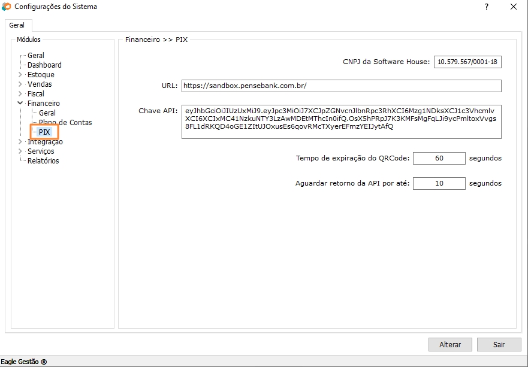The height and width of the screenshot is (367, 528).
Task: Click the 'Eagle Gestão ®' status bar text
Action: 24,362
